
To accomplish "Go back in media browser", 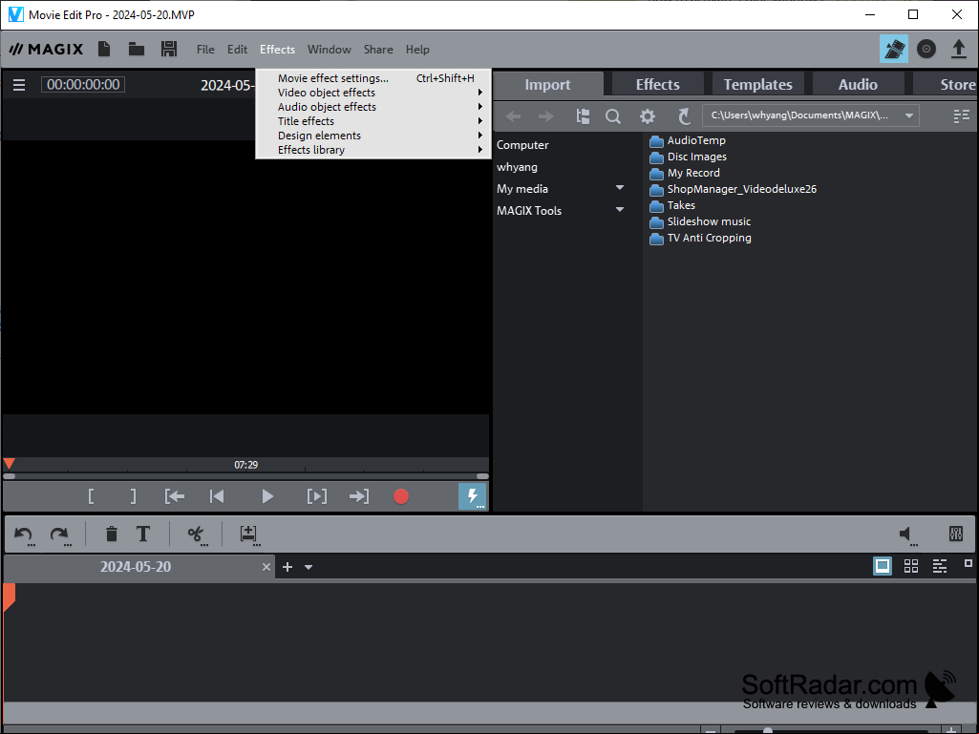I will (513, 116).
